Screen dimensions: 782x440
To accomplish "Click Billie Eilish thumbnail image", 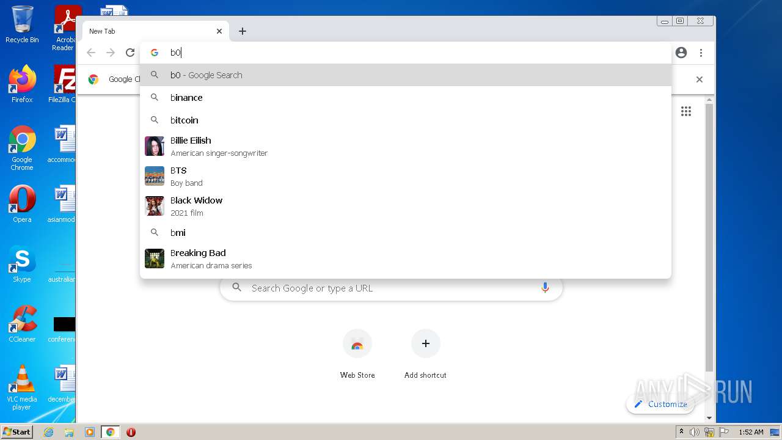I will 155,146.
